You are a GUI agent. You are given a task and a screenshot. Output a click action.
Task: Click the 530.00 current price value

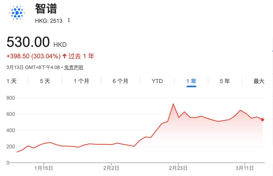(x=28, y=42)
